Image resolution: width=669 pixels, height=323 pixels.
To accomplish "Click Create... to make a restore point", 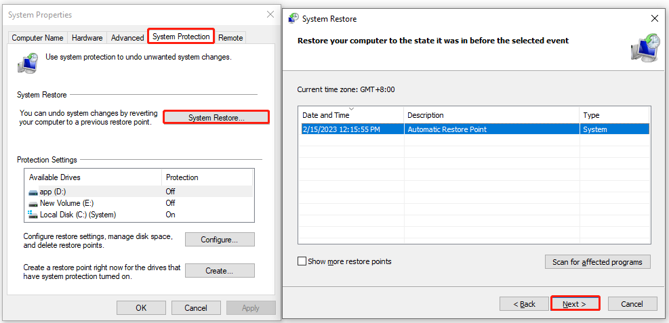I will (x=220, y=271).
